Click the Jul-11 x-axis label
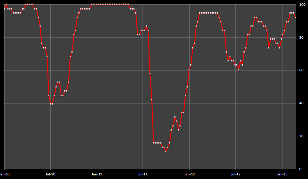Screen dimensions: 308x179 click(143, 174)
